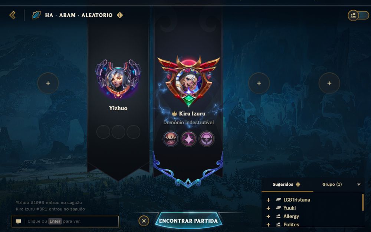Invite a player via the far-left plus slot
Screen dimensions: 371x232
tap(48, 83)
